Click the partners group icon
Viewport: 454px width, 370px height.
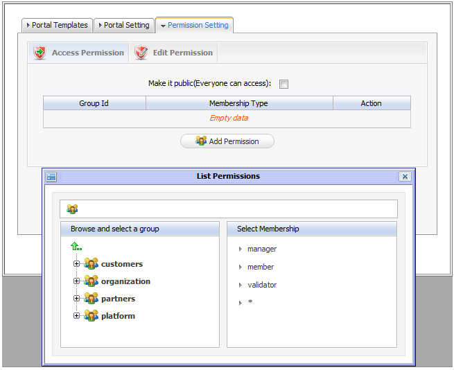(x=91, y=299)
